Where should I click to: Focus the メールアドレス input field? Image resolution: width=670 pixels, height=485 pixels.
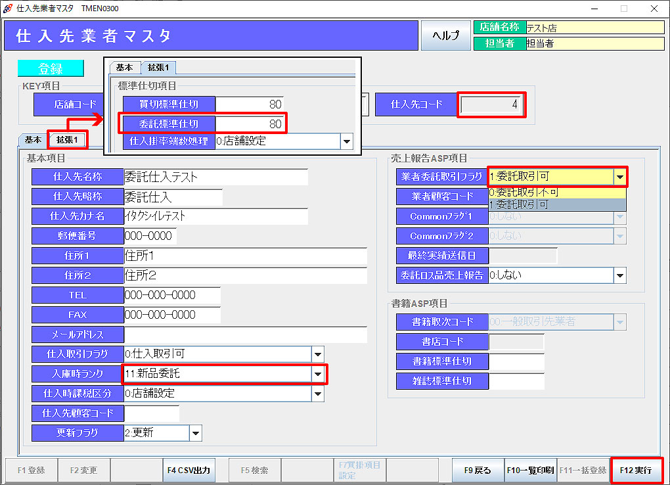tap(245, 335)
